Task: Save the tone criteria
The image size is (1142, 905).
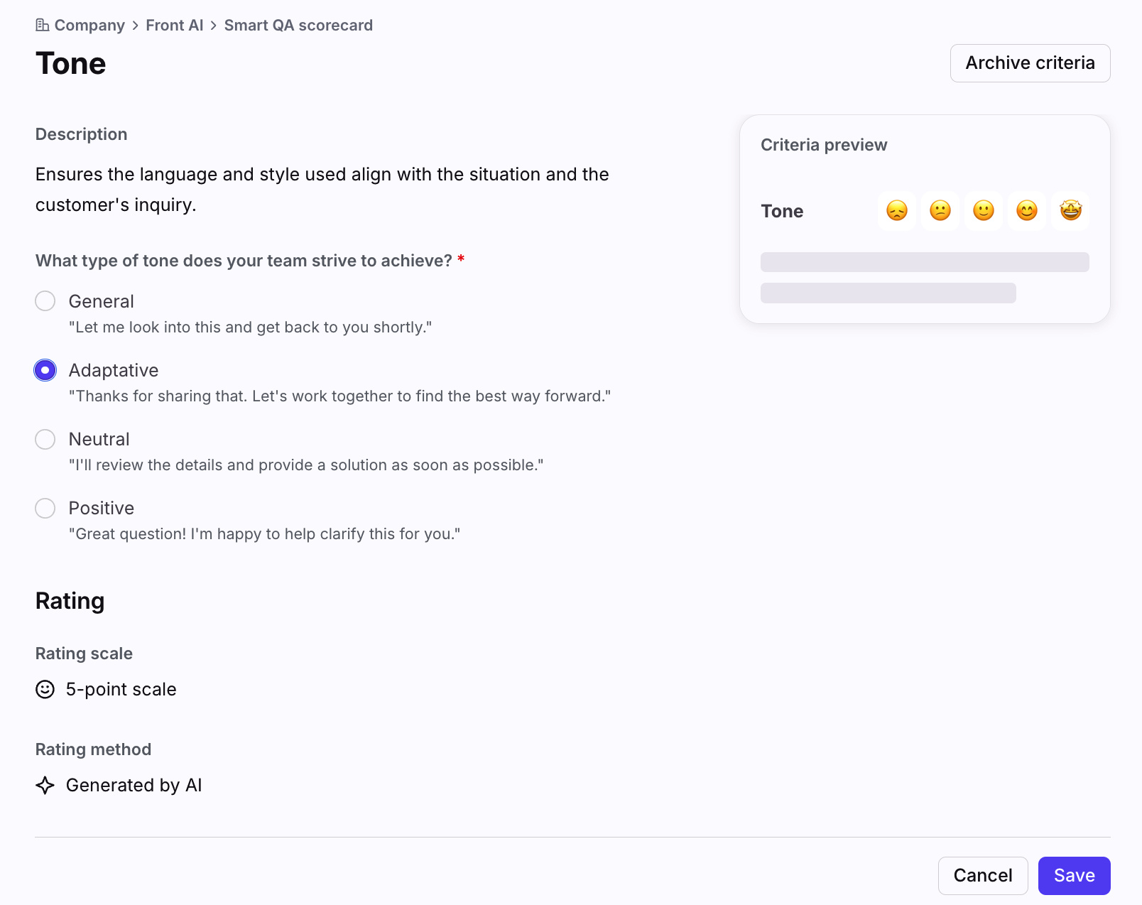Action: [1074, 875]
